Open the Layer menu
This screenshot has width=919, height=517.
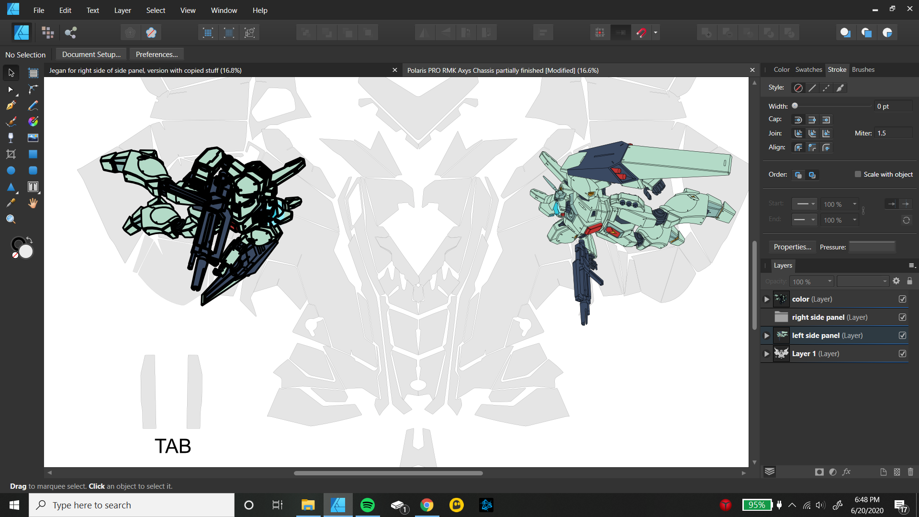(123, 10)
